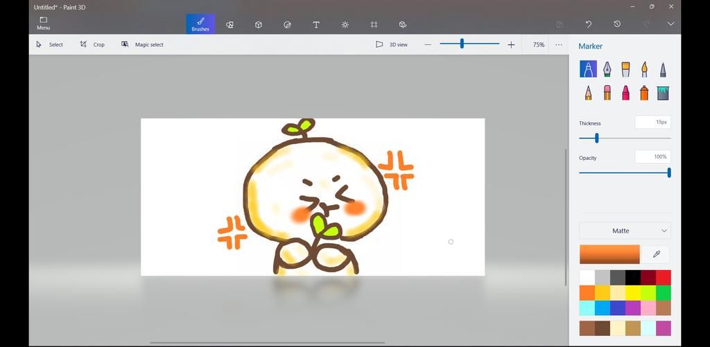
Task: Click the Paste clipboard icon
Action: (x=560, y=24)
